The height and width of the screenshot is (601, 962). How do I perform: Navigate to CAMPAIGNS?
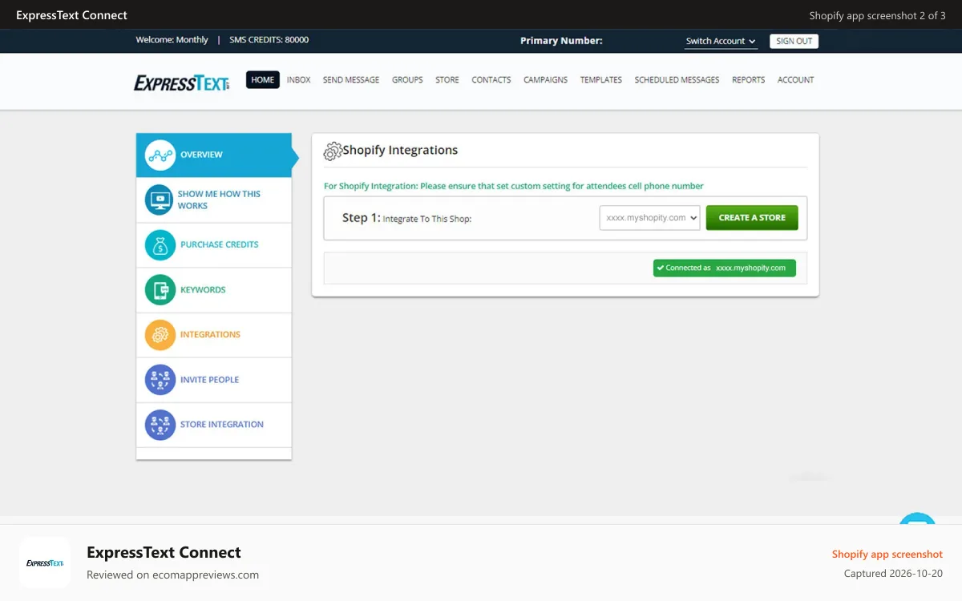click(546, 80)
